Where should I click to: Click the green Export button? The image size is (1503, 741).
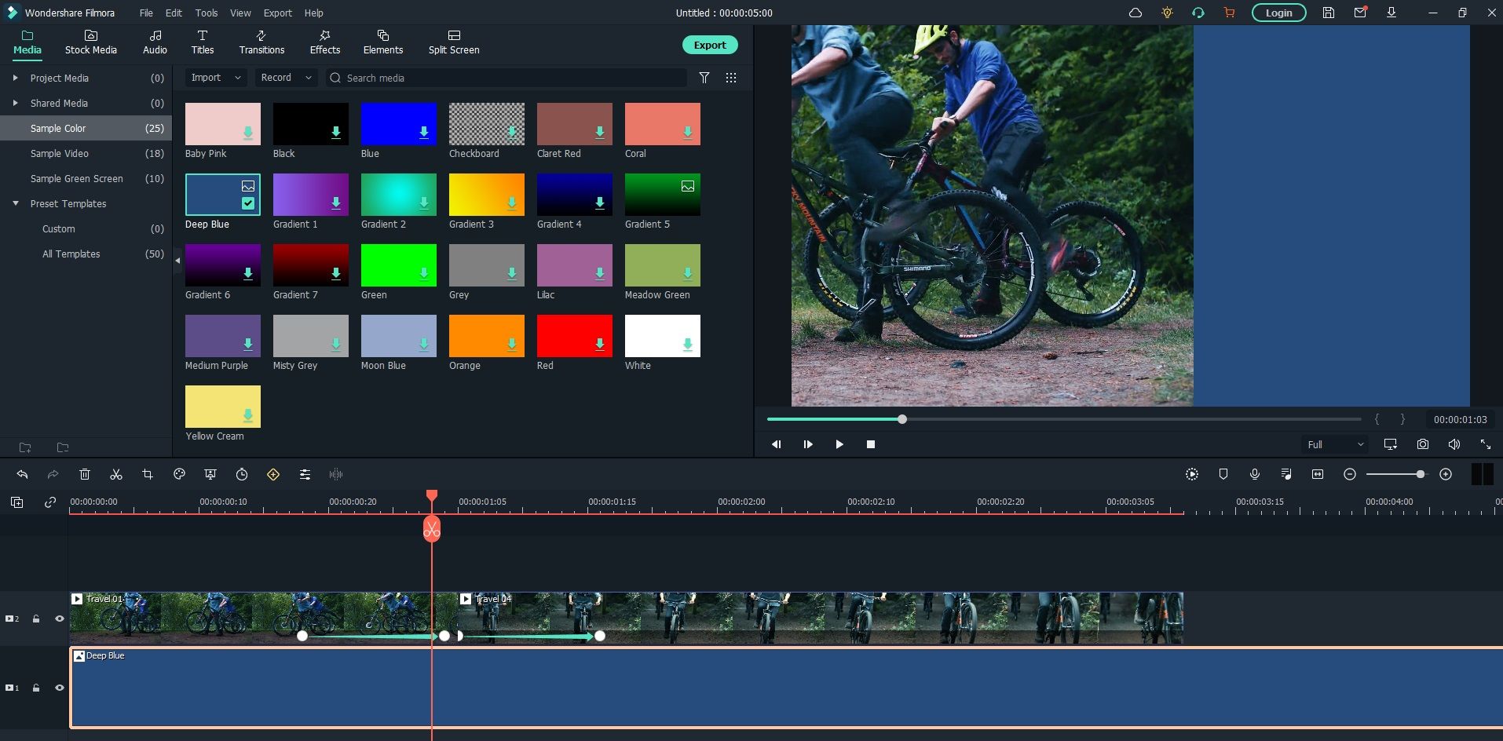pos(709,45)
